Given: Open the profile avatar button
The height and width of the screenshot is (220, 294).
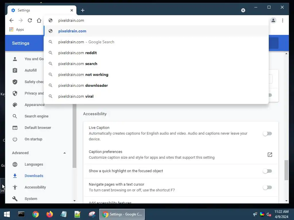Looking at the screenshot, I should [x=273, y=20].
